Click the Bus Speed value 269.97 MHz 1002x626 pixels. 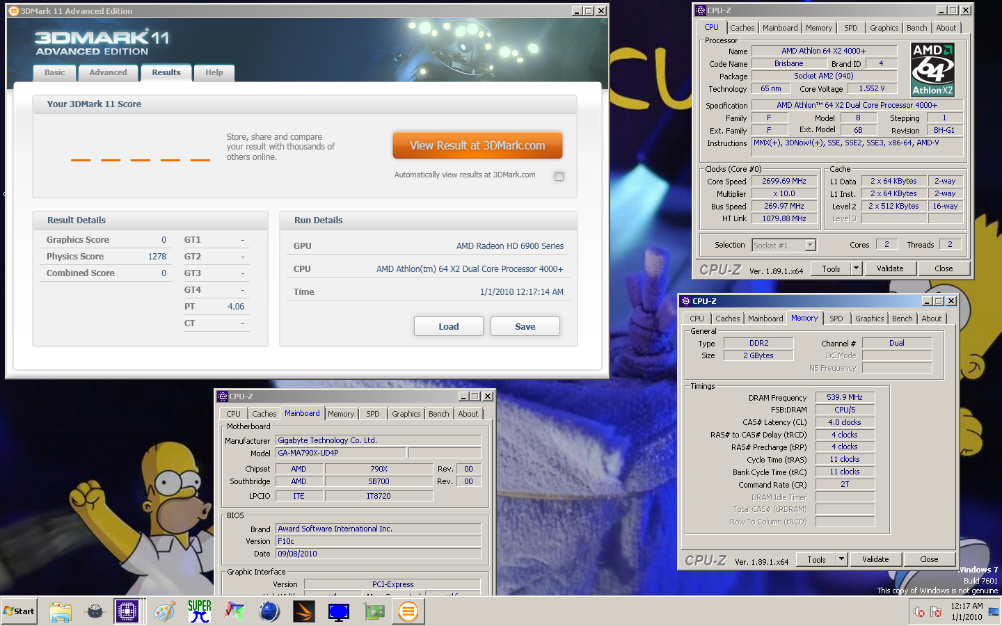[x=784, y=206]
